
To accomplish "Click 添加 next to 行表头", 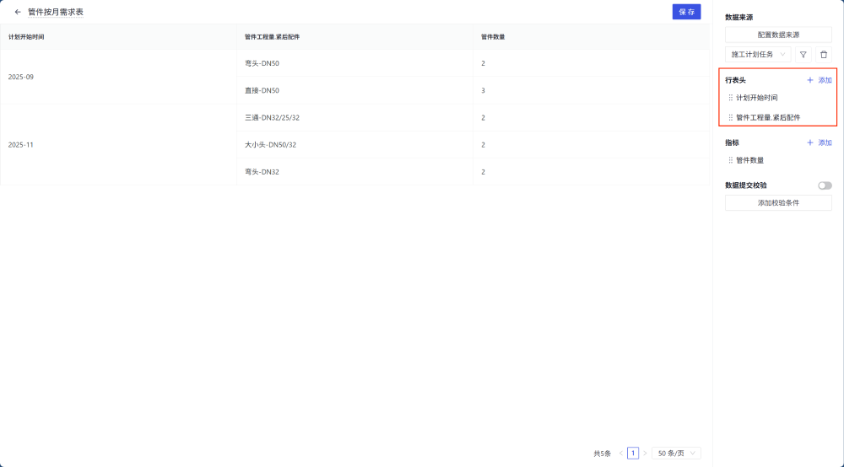I will pos(820,81).
